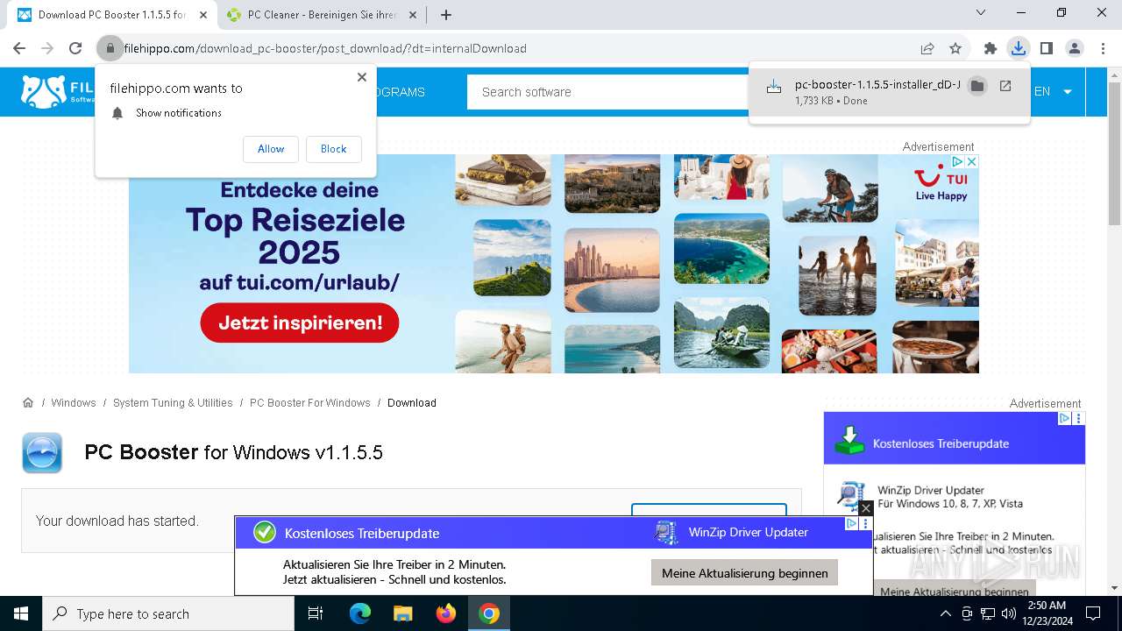Open PC Booster For Windows breadcrumb

tap(310, 403)
